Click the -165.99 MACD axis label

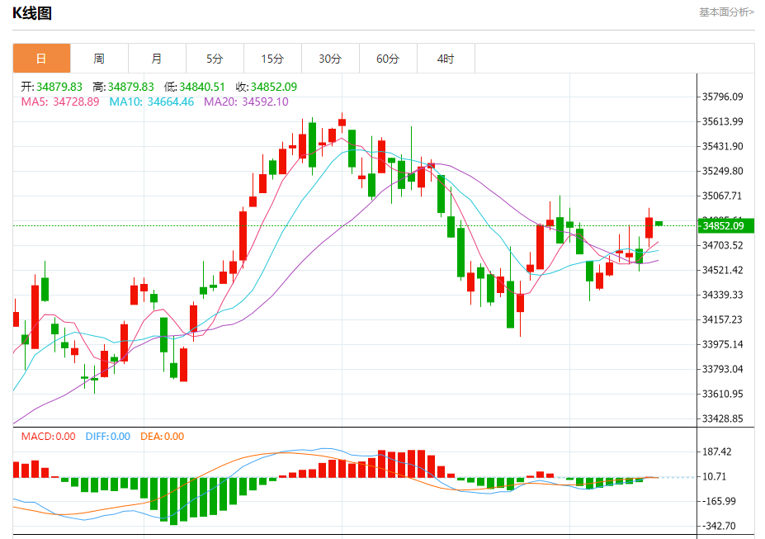click(719, 501)
